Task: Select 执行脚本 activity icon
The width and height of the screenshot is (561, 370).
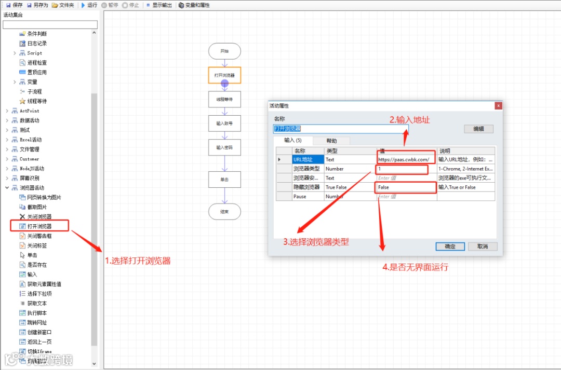Action: (x=22, y=313)
